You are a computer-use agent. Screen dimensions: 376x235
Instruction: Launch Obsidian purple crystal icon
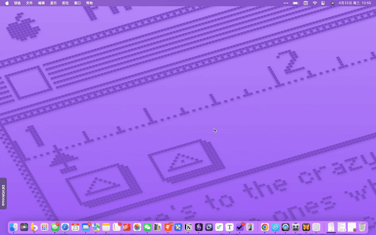click(x=198, y=227)
